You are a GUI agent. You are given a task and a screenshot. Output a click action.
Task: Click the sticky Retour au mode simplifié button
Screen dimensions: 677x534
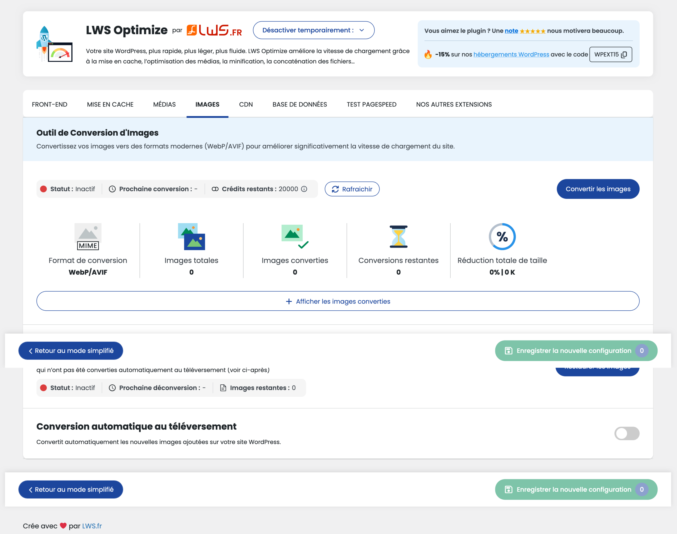point(71,351)
